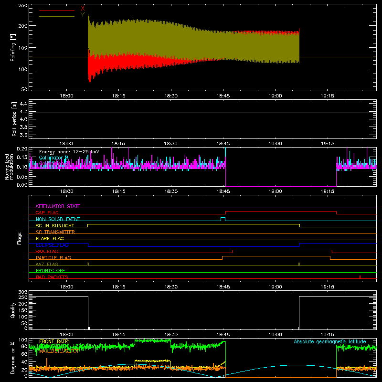
Task: Click the 19:15 label under the modulation plot
Action: (x=328, y=191)
